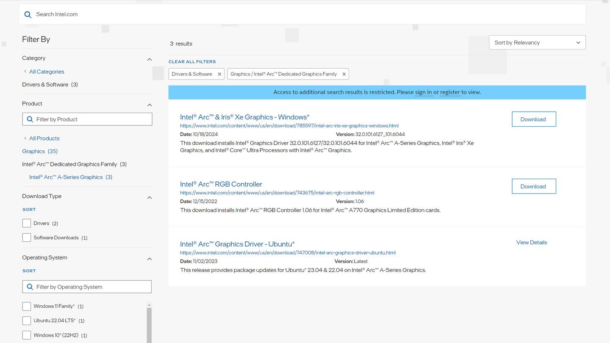
Task: Click the Ubuntu driver URL 747008 link
Action: coord(288,253)
